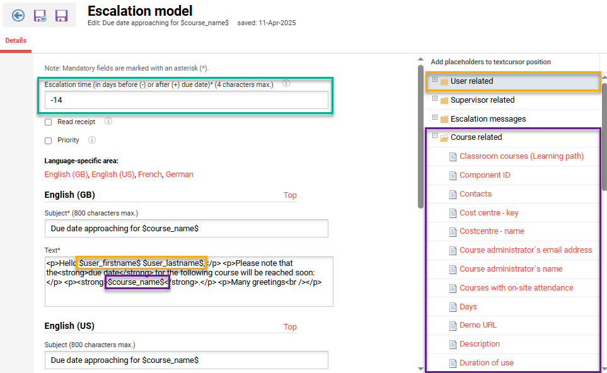Expand the Escalation messages placeholder group
Screen dimensions: 607x373
[x=434, y=118]
